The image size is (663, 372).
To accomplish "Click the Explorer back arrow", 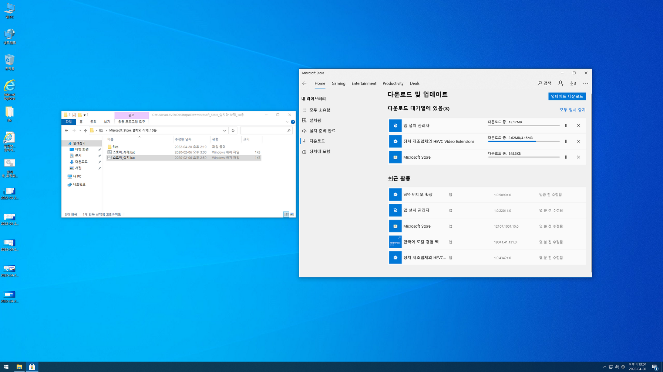I will pos(66,131).
